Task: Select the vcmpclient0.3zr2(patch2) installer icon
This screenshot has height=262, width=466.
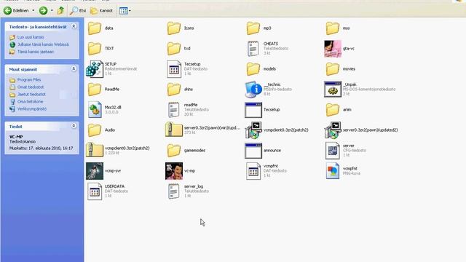Action: coord(253,130)
